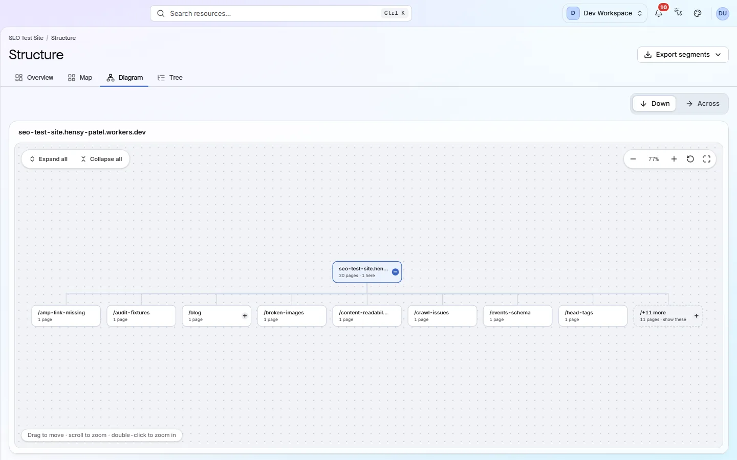Select the /amp-link-missing node
Image resolution: width=737 pixels, height=460 pixels.
[x=66, y=316]
